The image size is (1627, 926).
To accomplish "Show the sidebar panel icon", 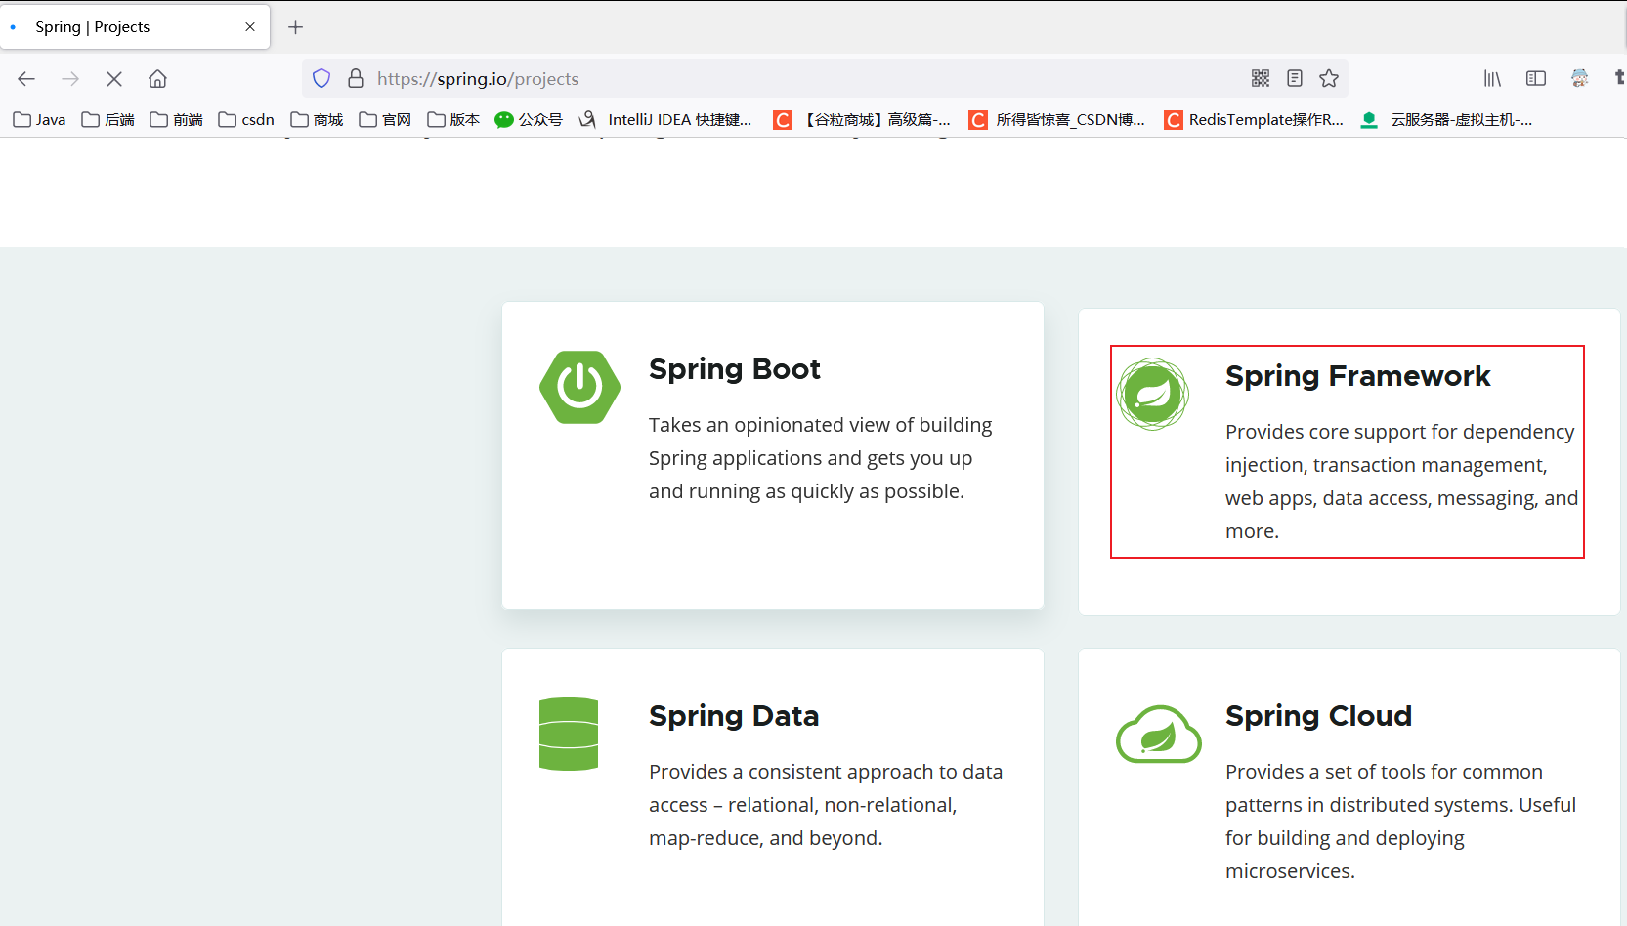I will [1536, 78].
